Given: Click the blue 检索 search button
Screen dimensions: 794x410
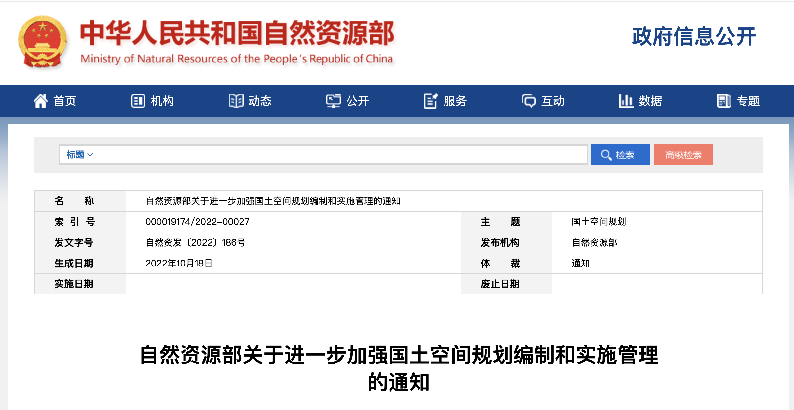Looking at the screenshot, I should (x=621, y=155).
